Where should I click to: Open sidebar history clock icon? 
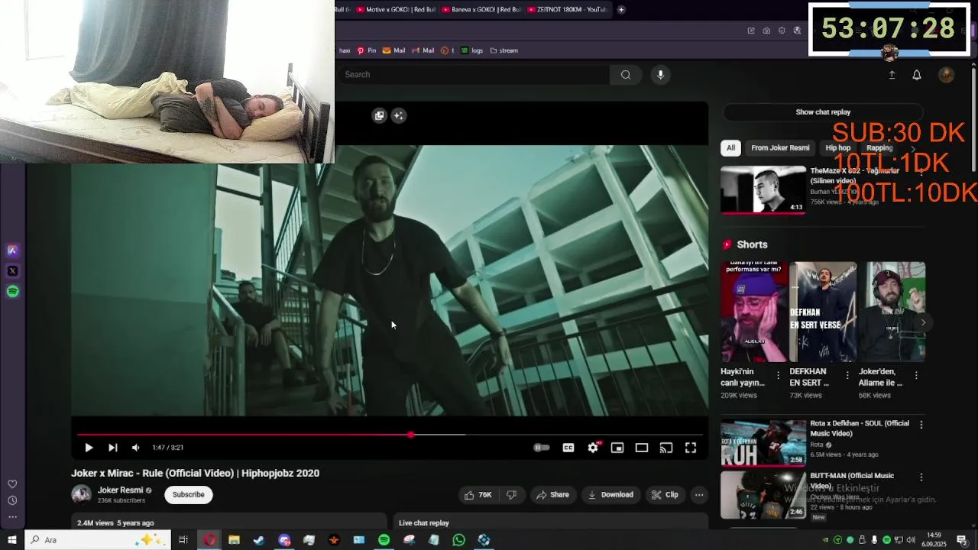12,501
